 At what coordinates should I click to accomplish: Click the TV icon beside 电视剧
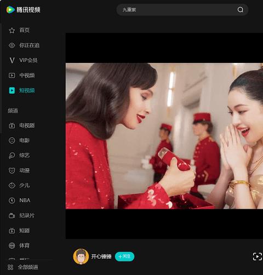tap(12, 125)
